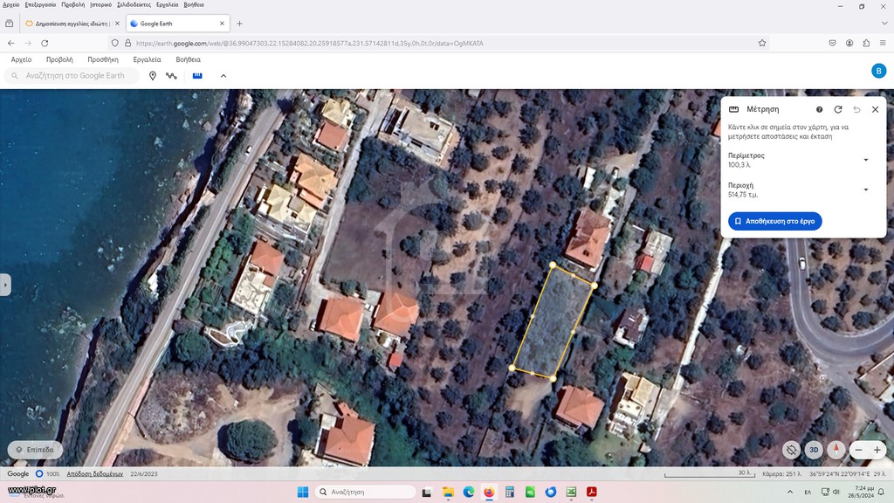Screen dimensions: 894x503
Task: Open Firefox Επεξεργασία menu
Action: coord(40,4)
